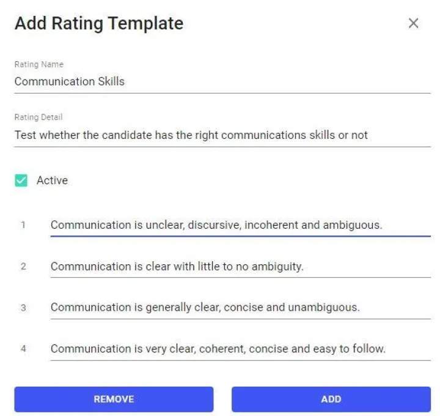Viewport: 440px width, 416px height.
Task: Edit the level 2 'little to no ambiguity' field
Action: [x=241, y=267]
